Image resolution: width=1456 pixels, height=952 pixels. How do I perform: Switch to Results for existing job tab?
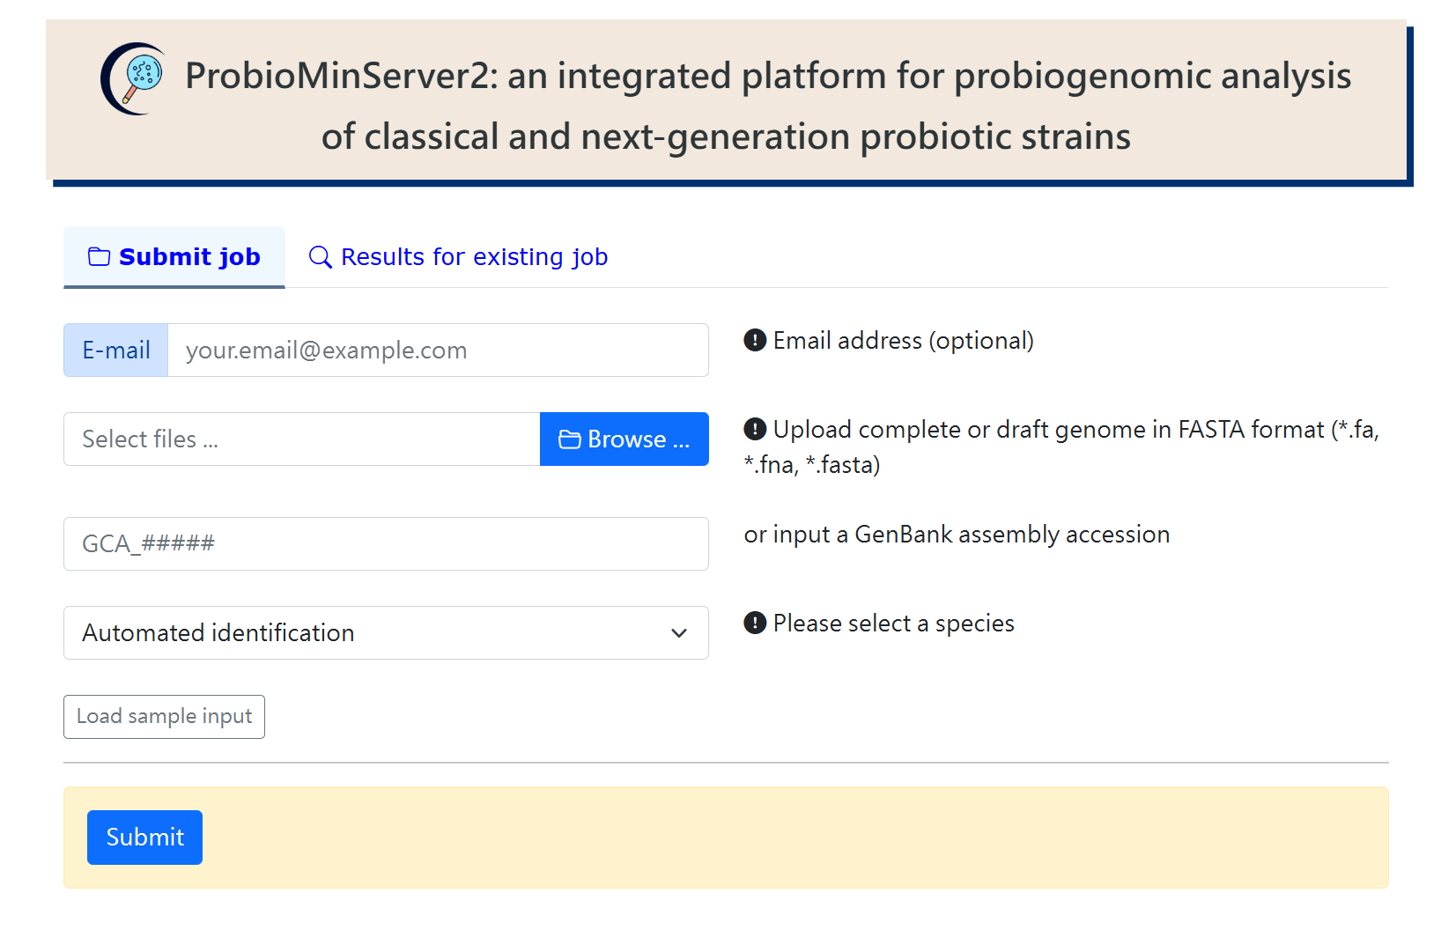[x=474, y=257]
